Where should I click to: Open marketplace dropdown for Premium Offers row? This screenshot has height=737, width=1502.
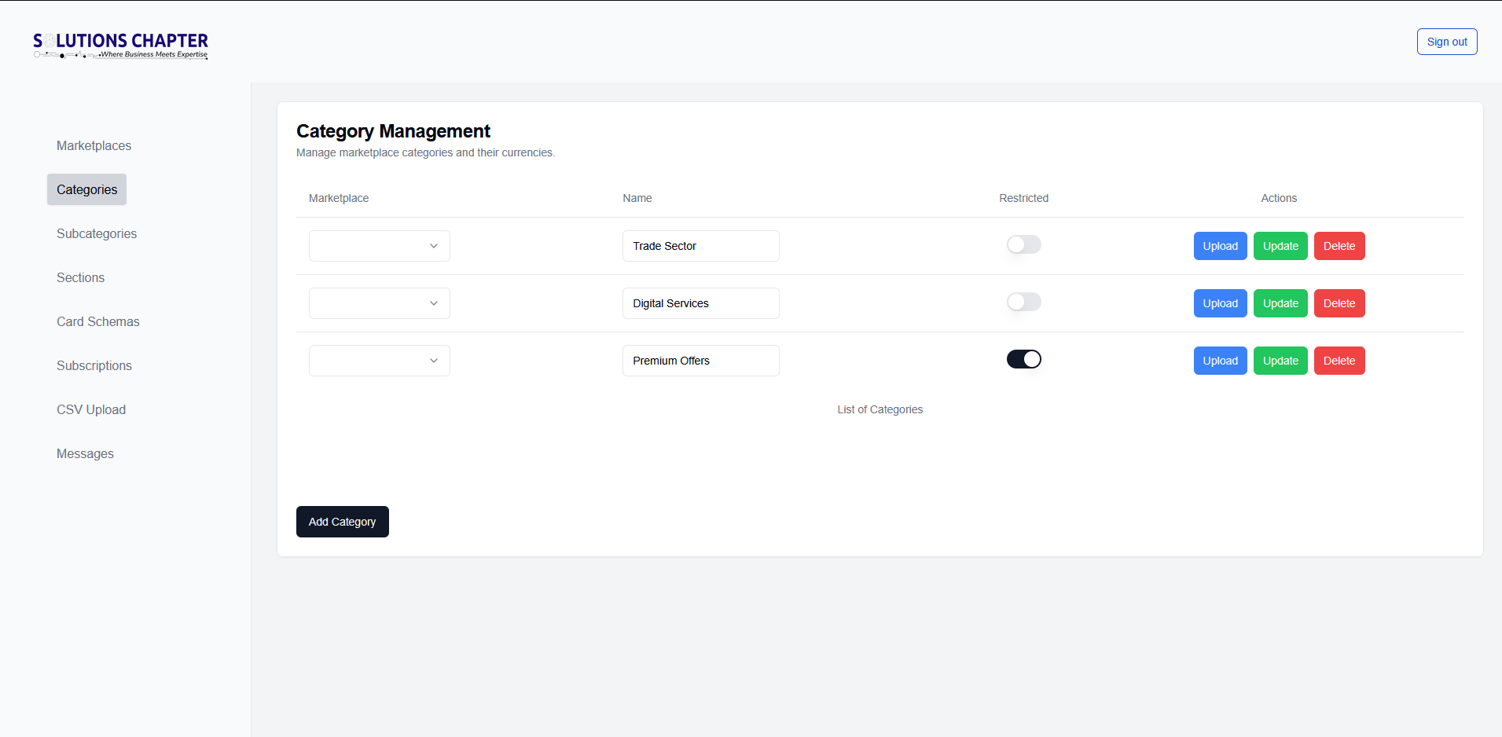[379, 361]
